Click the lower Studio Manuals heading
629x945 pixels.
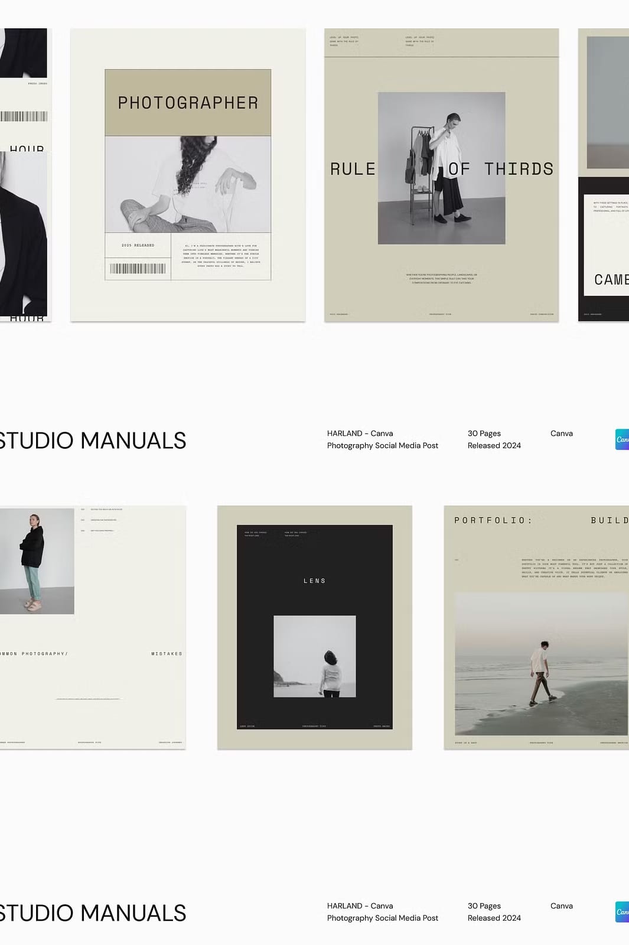pyautogui.click(x=93, y=913)
